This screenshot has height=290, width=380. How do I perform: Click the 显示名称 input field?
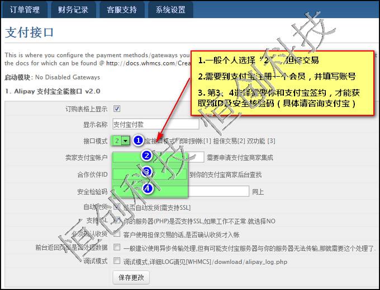point(156,124)
